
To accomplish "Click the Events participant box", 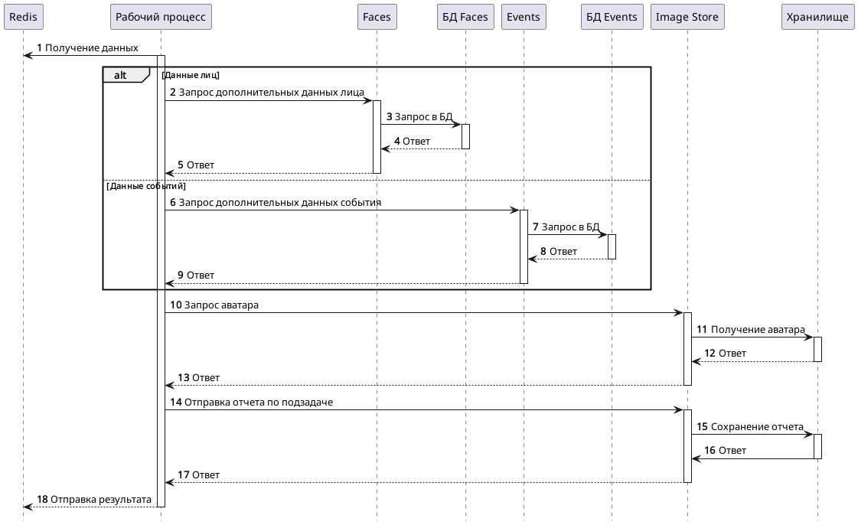I will [524, 17].
